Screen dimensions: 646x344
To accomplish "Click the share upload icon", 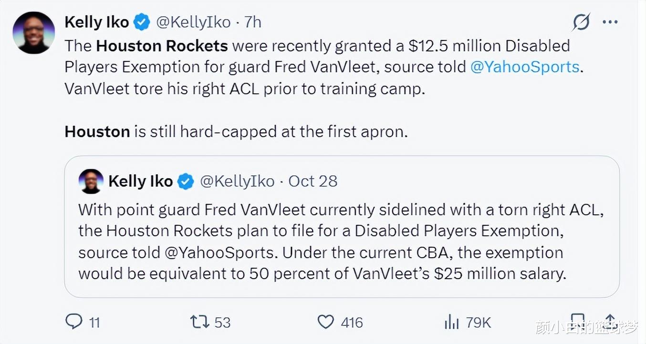I will tap(610, 321).
